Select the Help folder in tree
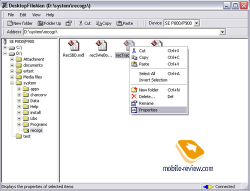 point(34,106)
